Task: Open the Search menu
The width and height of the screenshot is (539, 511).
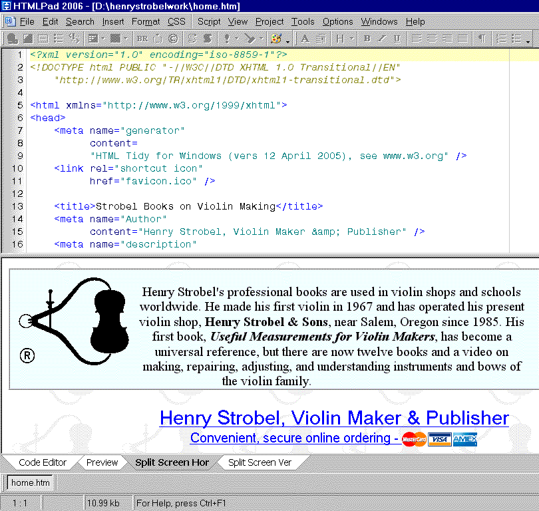Action: [x=80, y=22]
